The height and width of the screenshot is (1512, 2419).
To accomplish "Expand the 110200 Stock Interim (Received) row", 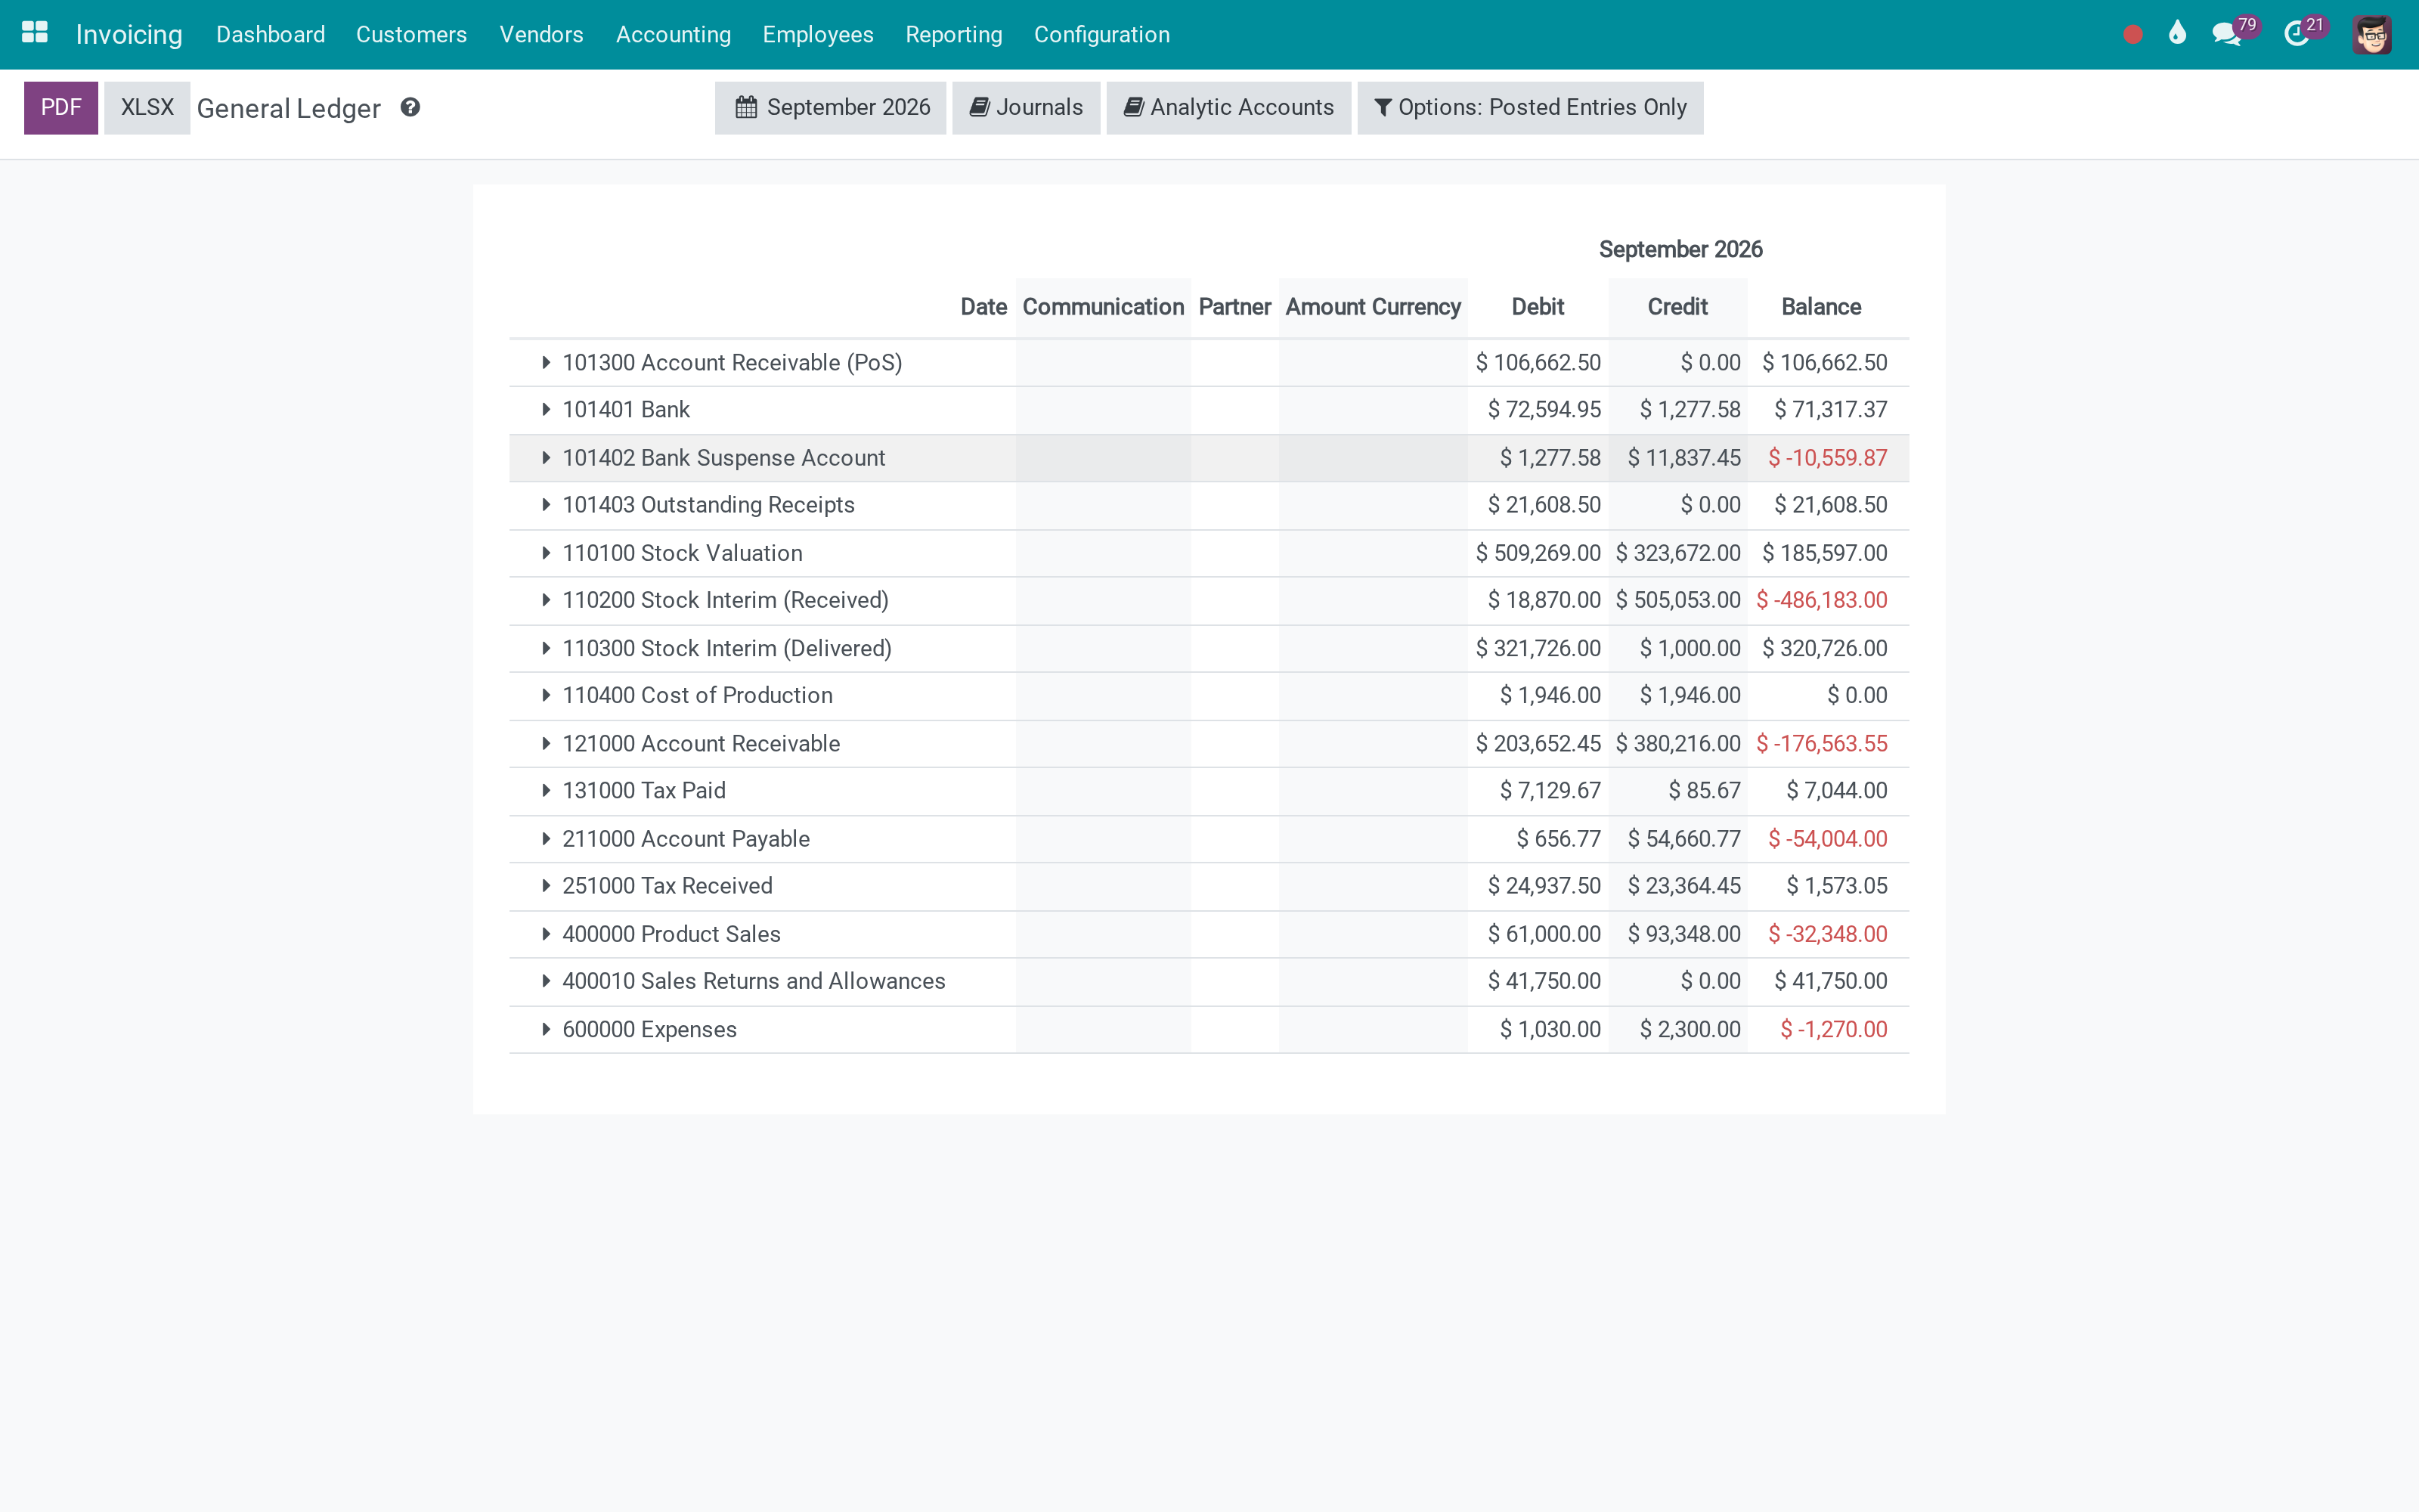I will [x=546, y=600].
